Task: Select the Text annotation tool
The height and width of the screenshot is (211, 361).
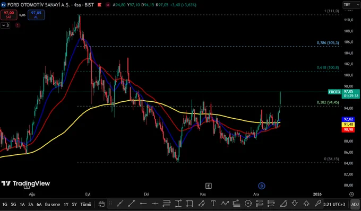Action: 213,204
